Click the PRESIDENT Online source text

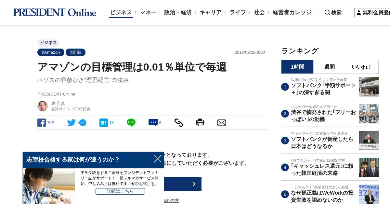point(56,94)
